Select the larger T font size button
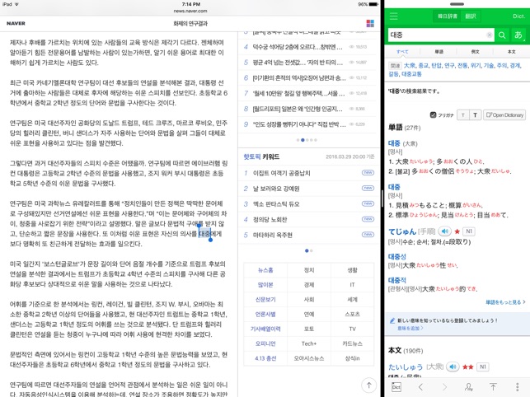 (x=475, y=115)
